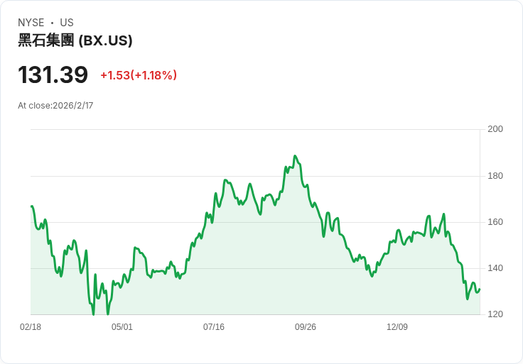Click the 140 y-axis label
Image resolution: width=523 pixels, height=364 pixels.
495,268
